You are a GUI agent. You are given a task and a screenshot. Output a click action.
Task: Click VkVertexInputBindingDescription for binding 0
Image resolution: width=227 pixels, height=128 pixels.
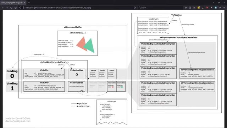pyautogui.click(x=197, y=74)
